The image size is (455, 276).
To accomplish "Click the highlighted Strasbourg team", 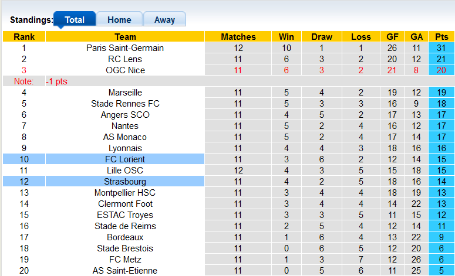I will pos(125,182).
